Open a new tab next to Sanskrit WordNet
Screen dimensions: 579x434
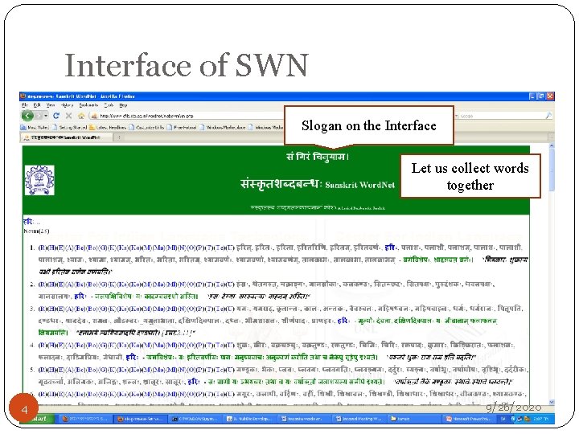click(x=119, y=137)
